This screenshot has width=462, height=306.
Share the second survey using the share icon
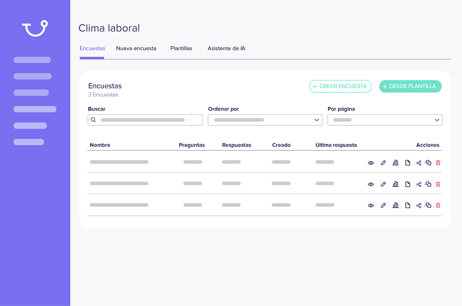click(419, 184)
